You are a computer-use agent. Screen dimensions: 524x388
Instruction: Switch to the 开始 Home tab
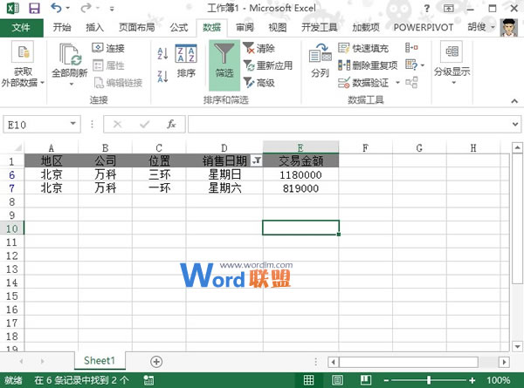(x=62, y=27)
